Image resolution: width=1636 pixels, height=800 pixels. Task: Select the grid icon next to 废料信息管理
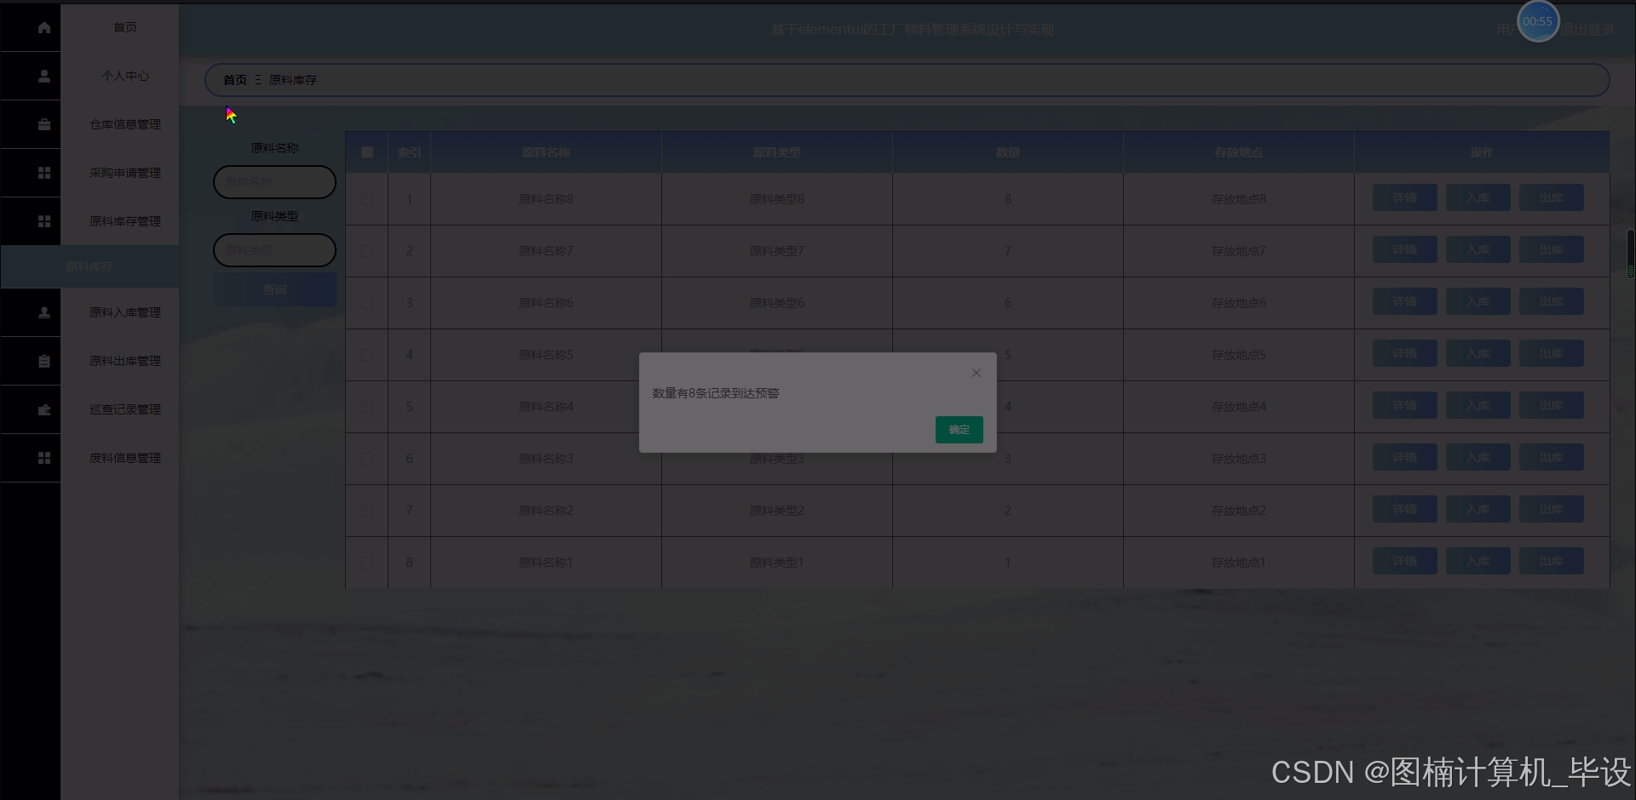pyautogui.click(x=43, y=458)
